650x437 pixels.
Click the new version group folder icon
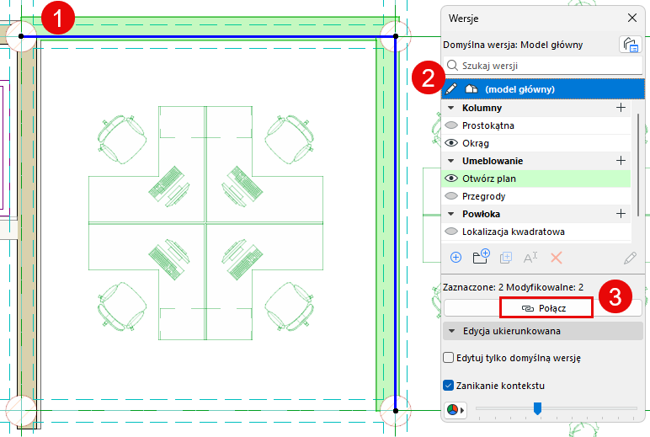point(481,257)
